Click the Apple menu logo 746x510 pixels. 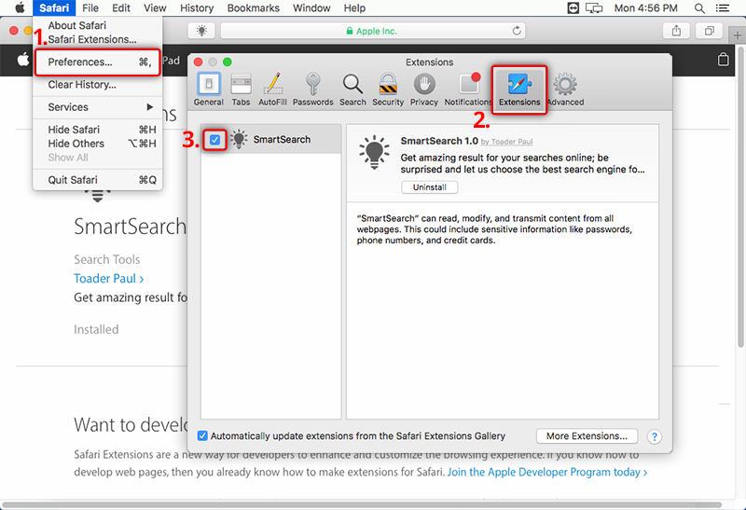20,8
